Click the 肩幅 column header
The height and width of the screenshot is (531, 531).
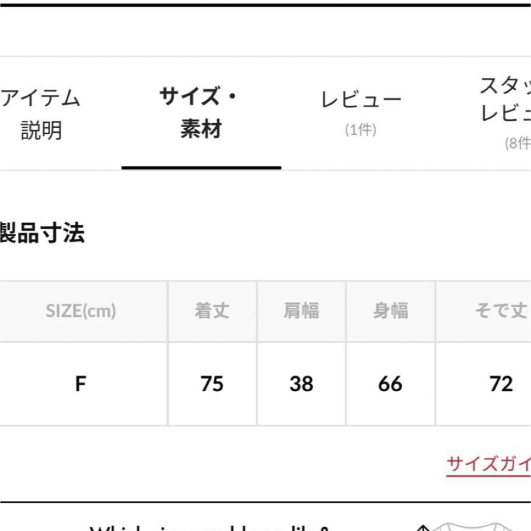click(301, 311)
